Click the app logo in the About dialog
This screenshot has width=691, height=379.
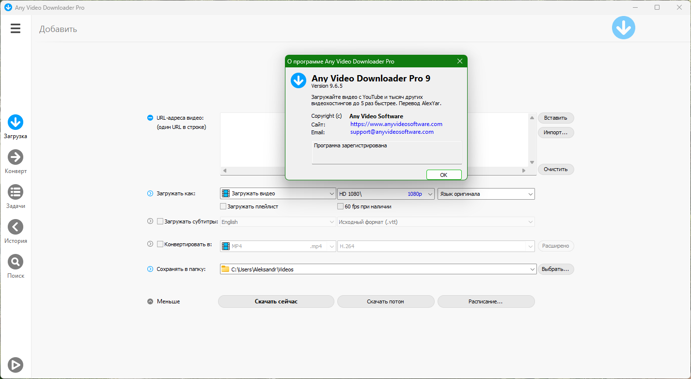[298, 80]
